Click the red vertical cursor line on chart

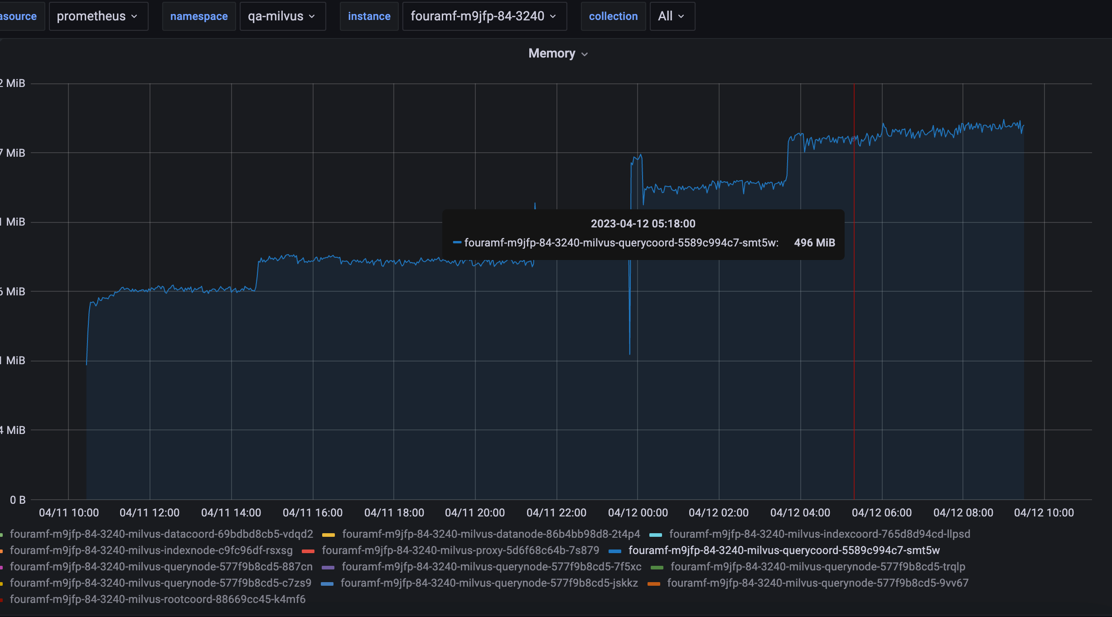click(x=854, y=362)
